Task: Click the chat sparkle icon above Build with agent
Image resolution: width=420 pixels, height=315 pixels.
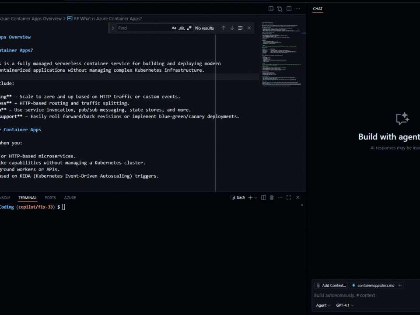Action: pos(402,119)
